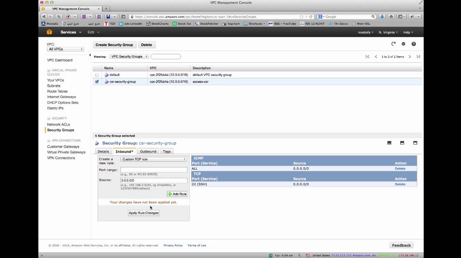Screen dimensions: 461x258
Task: Open the StockCharts bookmark
Action: (157, 24)
